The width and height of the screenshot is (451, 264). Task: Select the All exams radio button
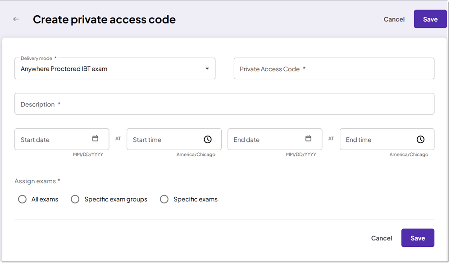pos(22,199)
